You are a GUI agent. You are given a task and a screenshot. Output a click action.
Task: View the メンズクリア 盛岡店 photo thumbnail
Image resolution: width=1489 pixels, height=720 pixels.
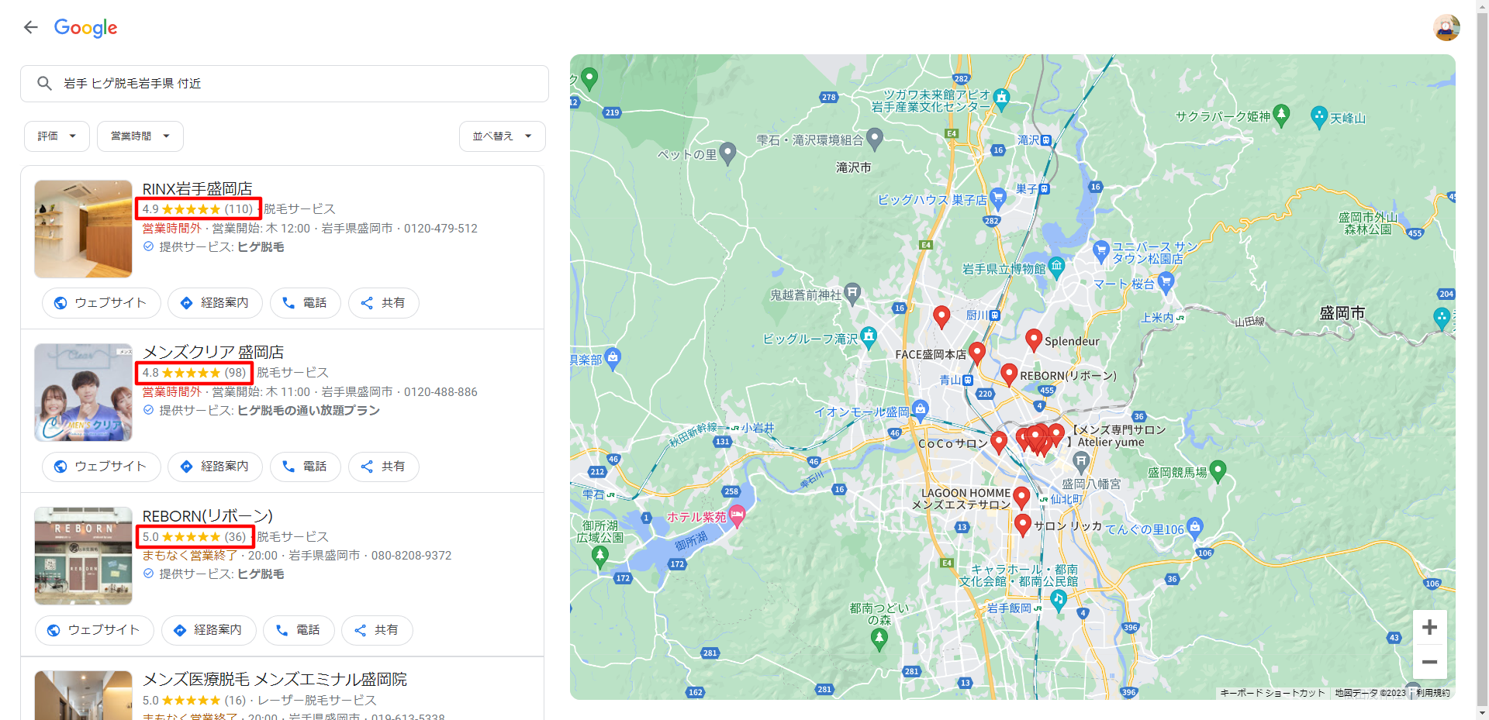[83, 392]
